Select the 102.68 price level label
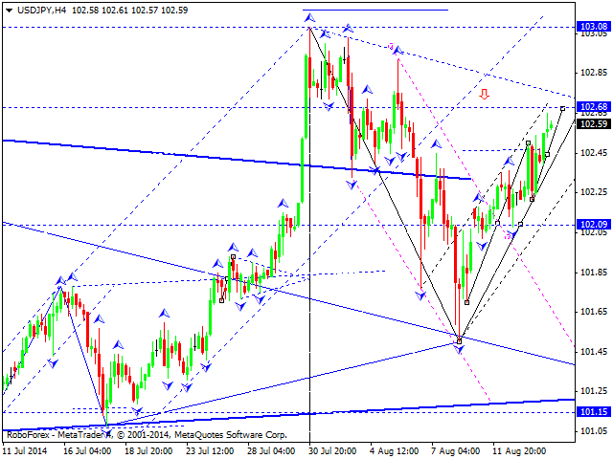 pyautogui.click(x=594, y=107)
